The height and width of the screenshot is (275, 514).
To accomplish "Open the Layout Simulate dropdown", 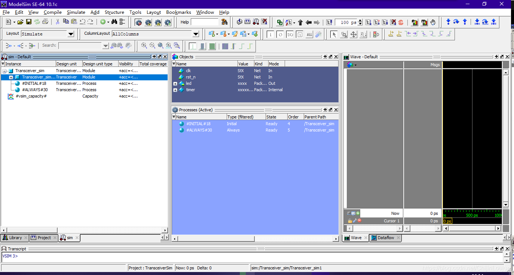I will point(71,34).
